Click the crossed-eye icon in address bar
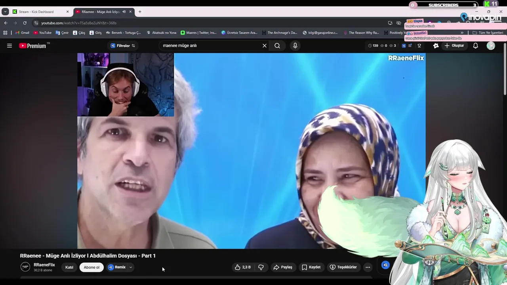The image size is (507, 285). pos(399,23)
